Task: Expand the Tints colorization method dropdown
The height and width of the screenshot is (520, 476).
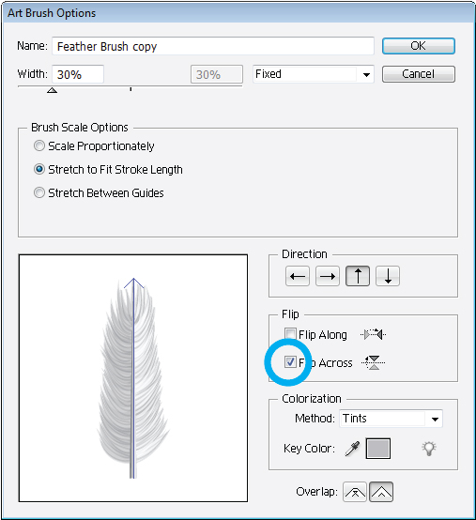Action: [x=392, y=419]
